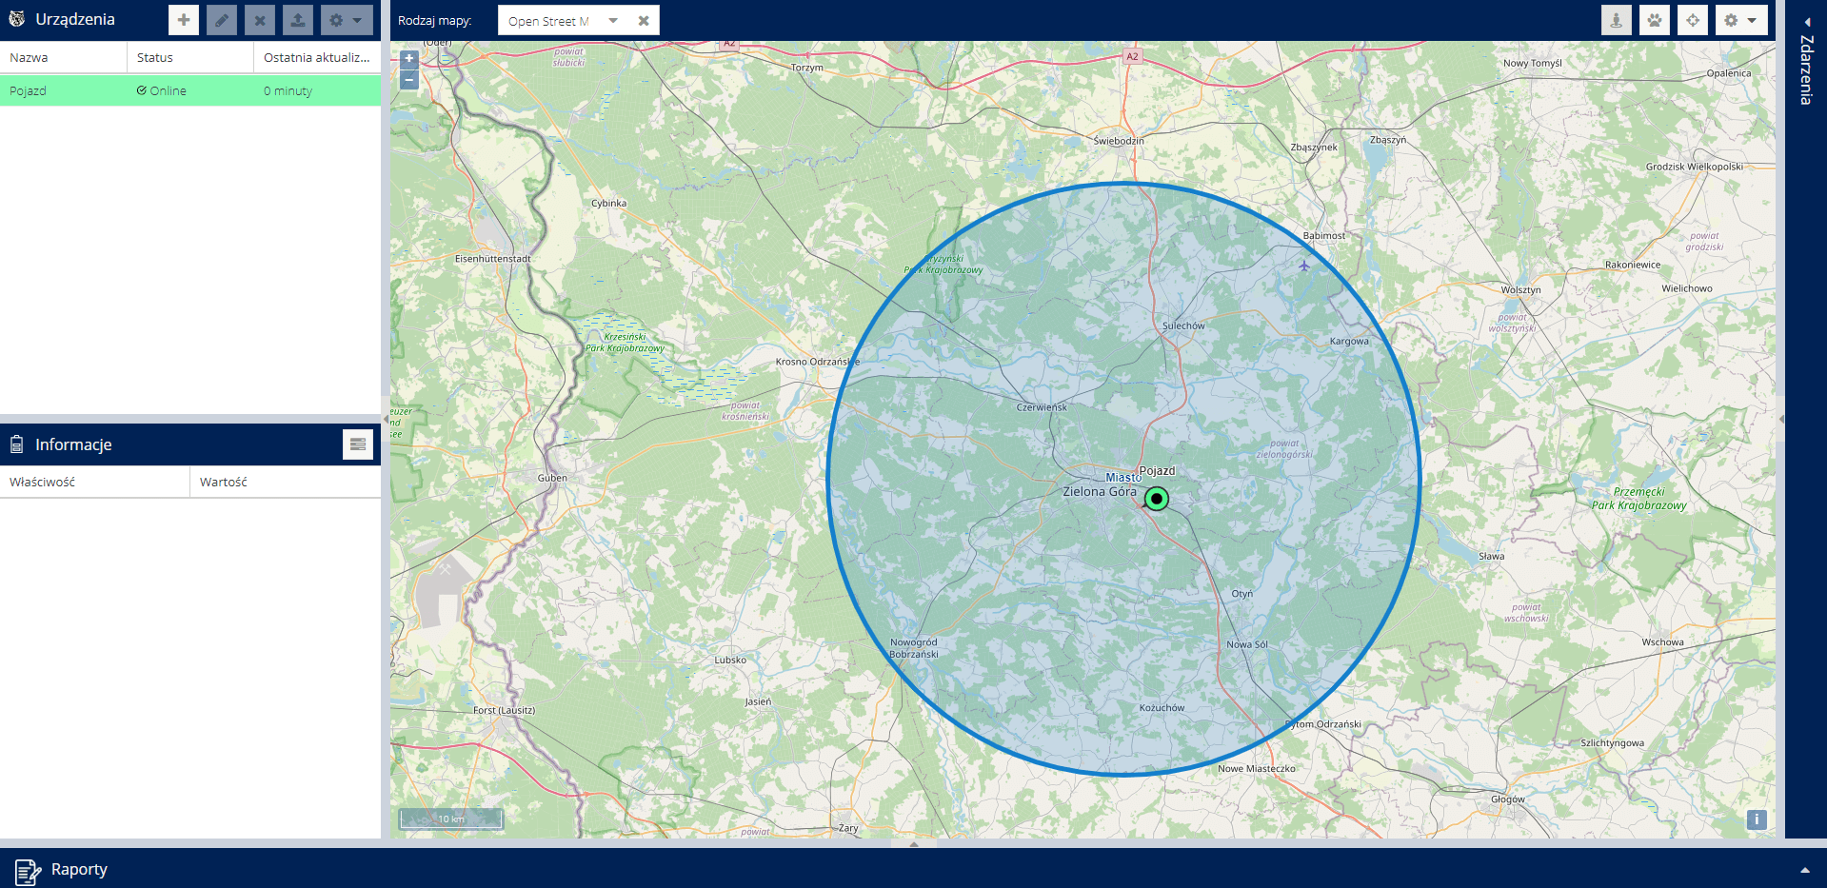
Task: Click the Nowa Sól town label on map
Action: pos(1247,644)
